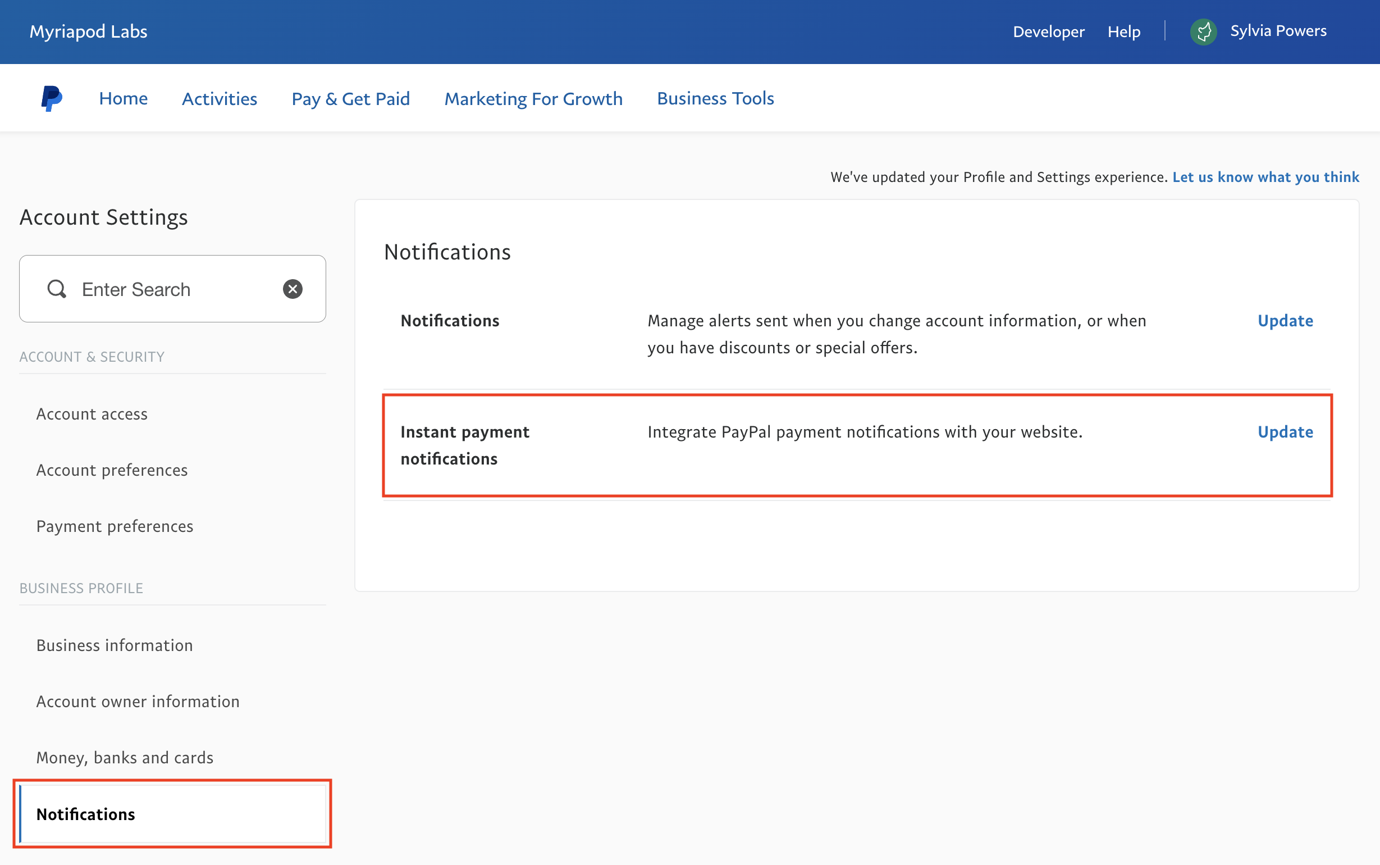Open Account preferences settings
Screen dimensions: 1380x865
click(112, 470)
